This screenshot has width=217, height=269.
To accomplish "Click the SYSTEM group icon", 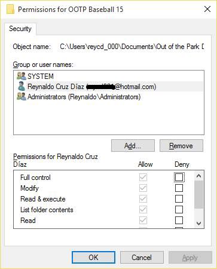I will [x=22, y=76].
